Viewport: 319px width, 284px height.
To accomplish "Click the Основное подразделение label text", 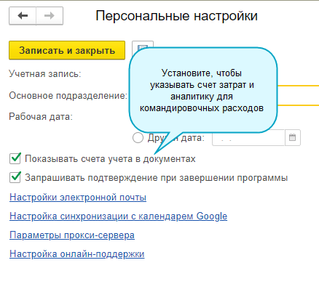I will (68, 96).
